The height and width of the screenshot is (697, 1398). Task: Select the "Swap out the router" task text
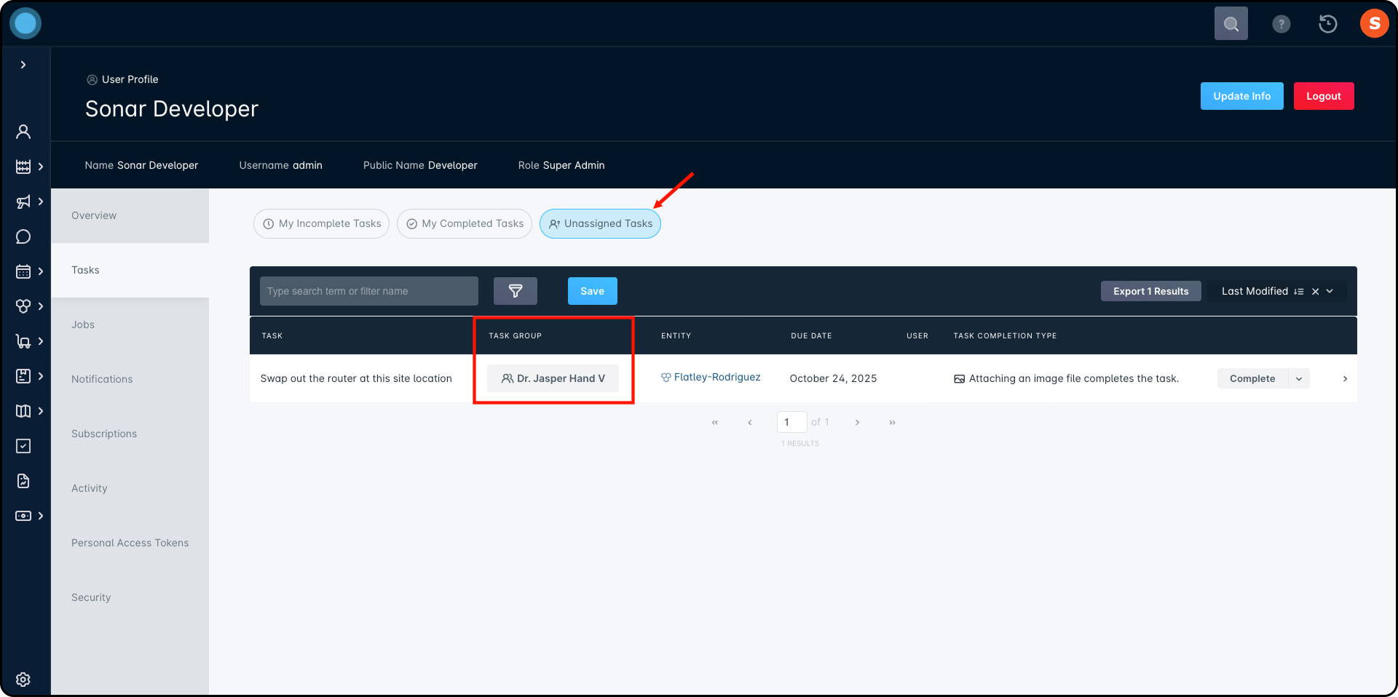point(356,378)
